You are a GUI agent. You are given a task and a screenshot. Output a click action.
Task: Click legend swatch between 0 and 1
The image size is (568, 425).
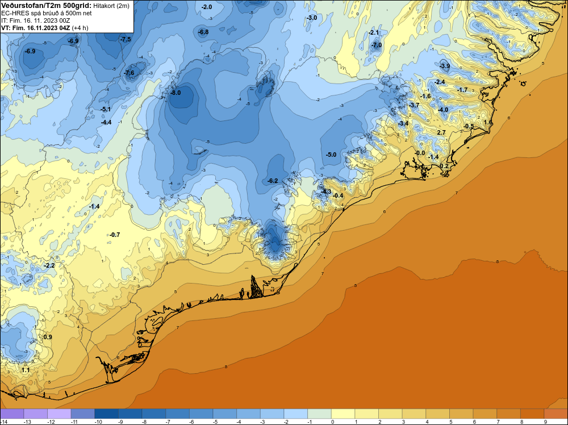(x=343, y=414)
